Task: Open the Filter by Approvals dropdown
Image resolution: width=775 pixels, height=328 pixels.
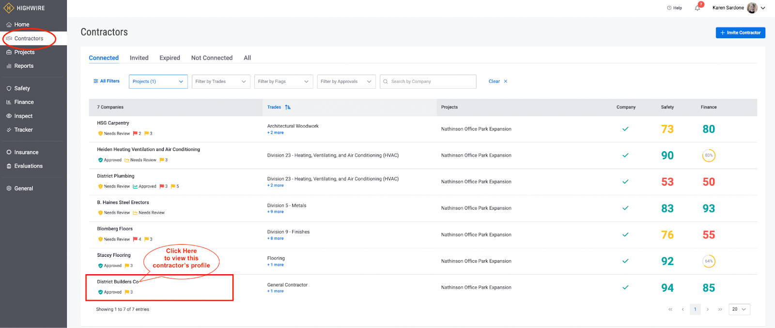Action: click(346, 81)
